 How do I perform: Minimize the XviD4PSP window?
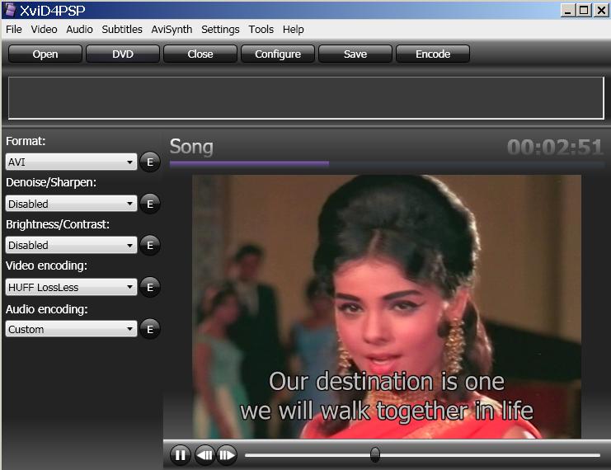click(568, 10)
